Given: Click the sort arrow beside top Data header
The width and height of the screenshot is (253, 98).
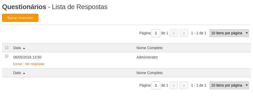Looking at the screenshot, I should tap(24, 48).
